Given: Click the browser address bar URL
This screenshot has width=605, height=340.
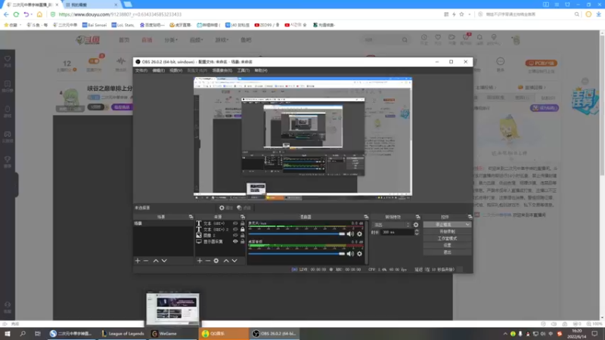Looking at the screenshot, I should tap(120, 14).
